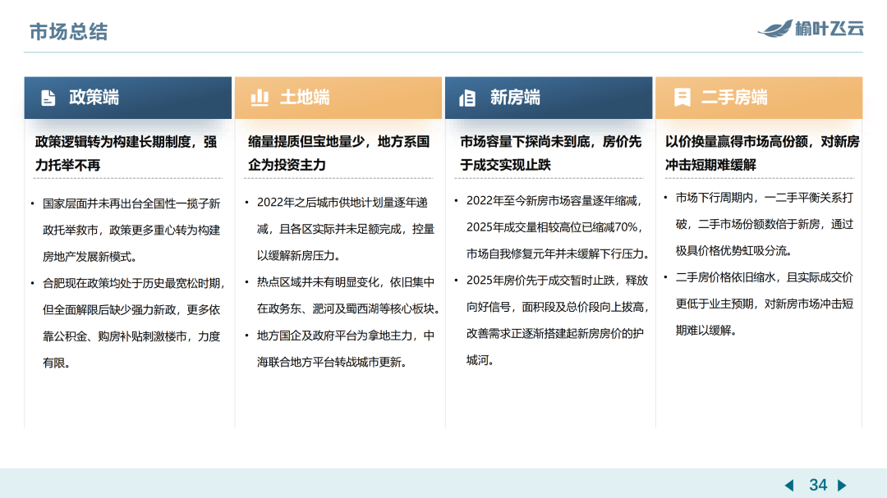
Task: Click bullet starting 热点区域并未有明显变化
Action: [342, 295]
